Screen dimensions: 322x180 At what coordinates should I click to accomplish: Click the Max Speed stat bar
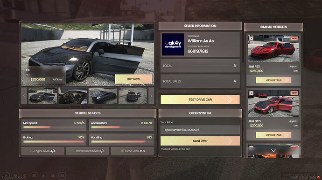(x=54, y=127)
